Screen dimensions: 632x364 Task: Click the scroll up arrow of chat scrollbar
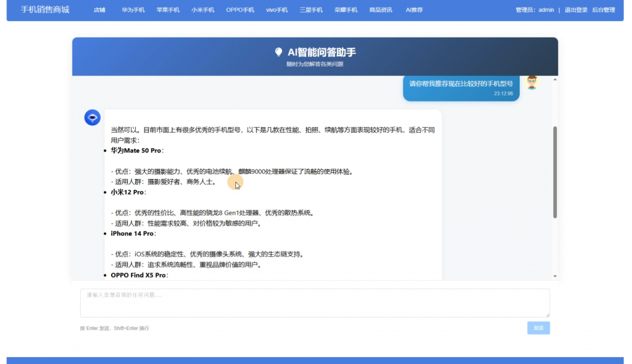pos(555,80)
